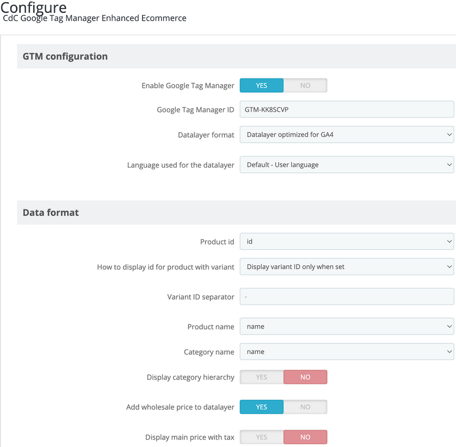Enable Display main price with tax YES
The height and width of the screenshot is (447, 456).
pos(262,437)
